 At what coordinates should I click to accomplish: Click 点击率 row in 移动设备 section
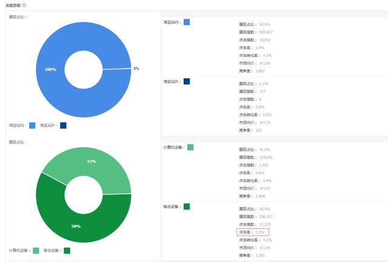[252, 232]
